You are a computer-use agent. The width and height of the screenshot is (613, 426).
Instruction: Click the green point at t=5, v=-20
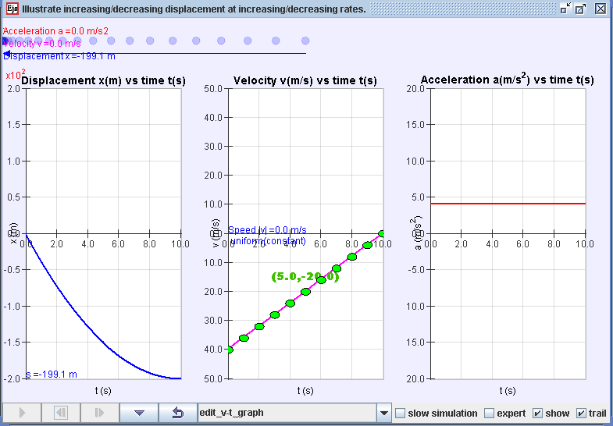coord(305,291)
